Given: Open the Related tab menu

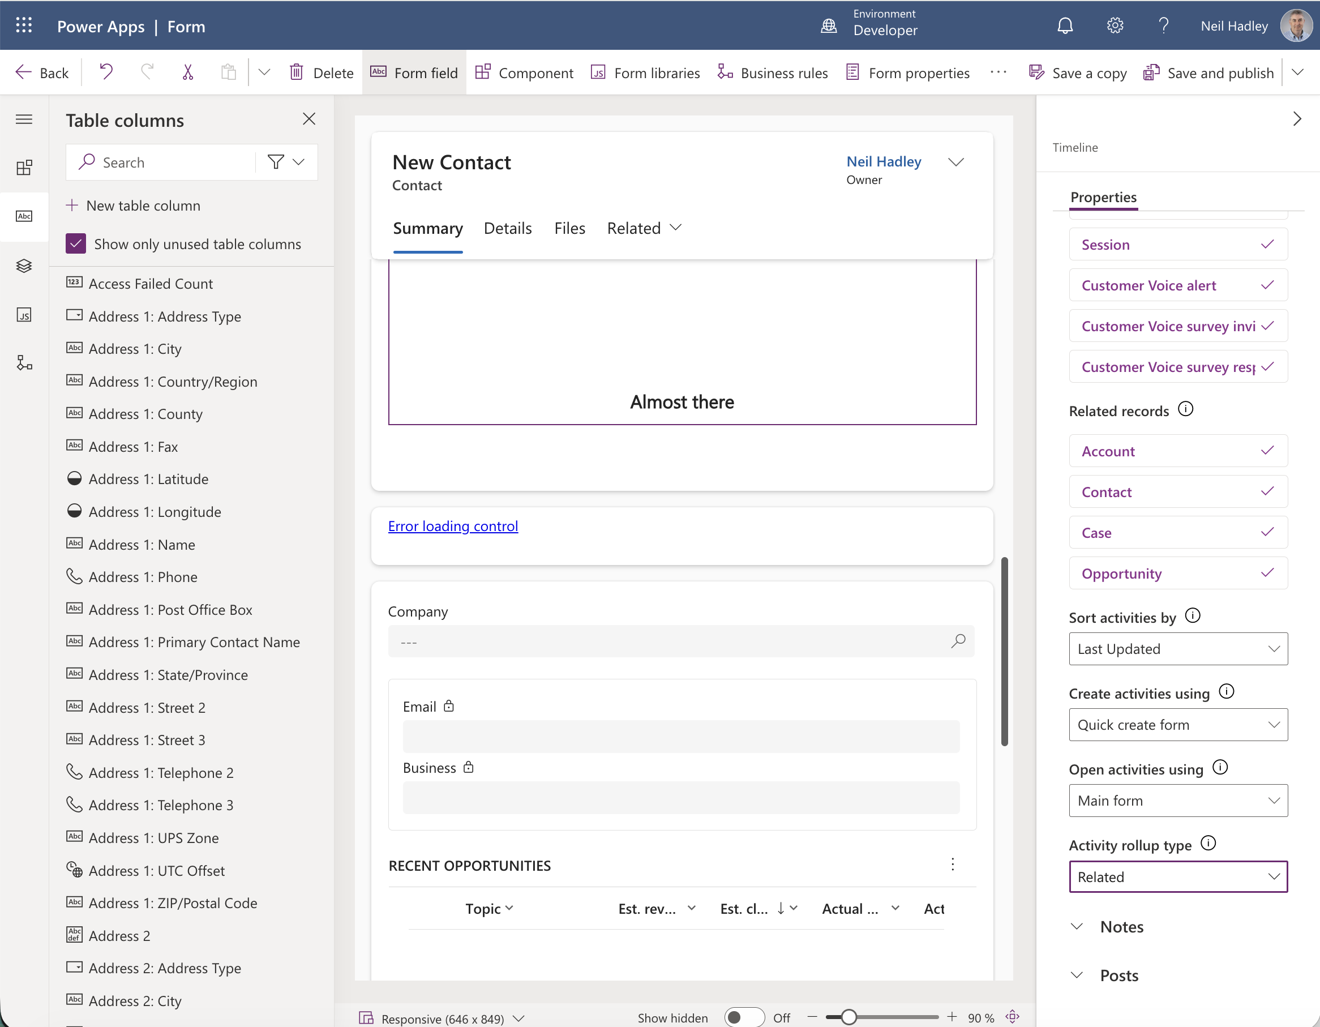Looking at the screenshot, I should pos(644,229).
